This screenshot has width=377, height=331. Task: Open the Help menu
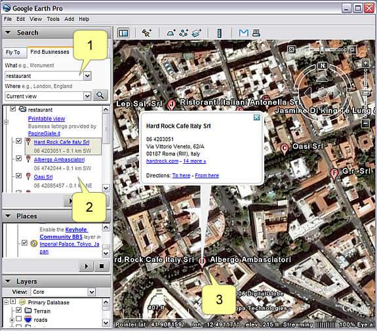84,19
